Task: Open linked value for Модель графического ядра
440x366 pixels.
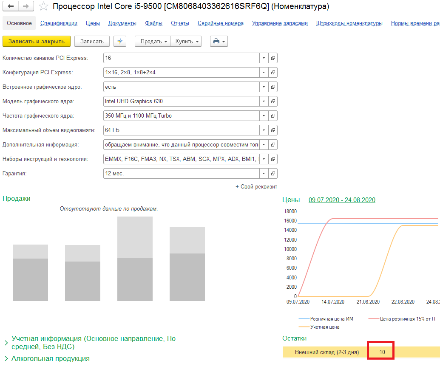Action: click(273, 101)
